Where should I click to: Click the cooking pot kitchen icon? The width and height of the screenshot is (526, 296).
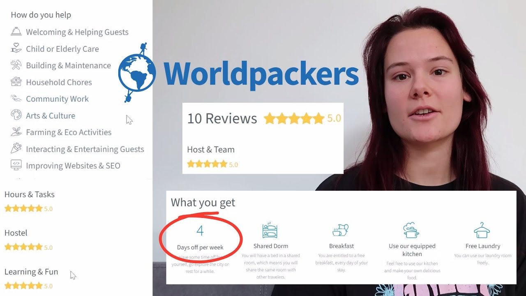[x=411, y=230]
